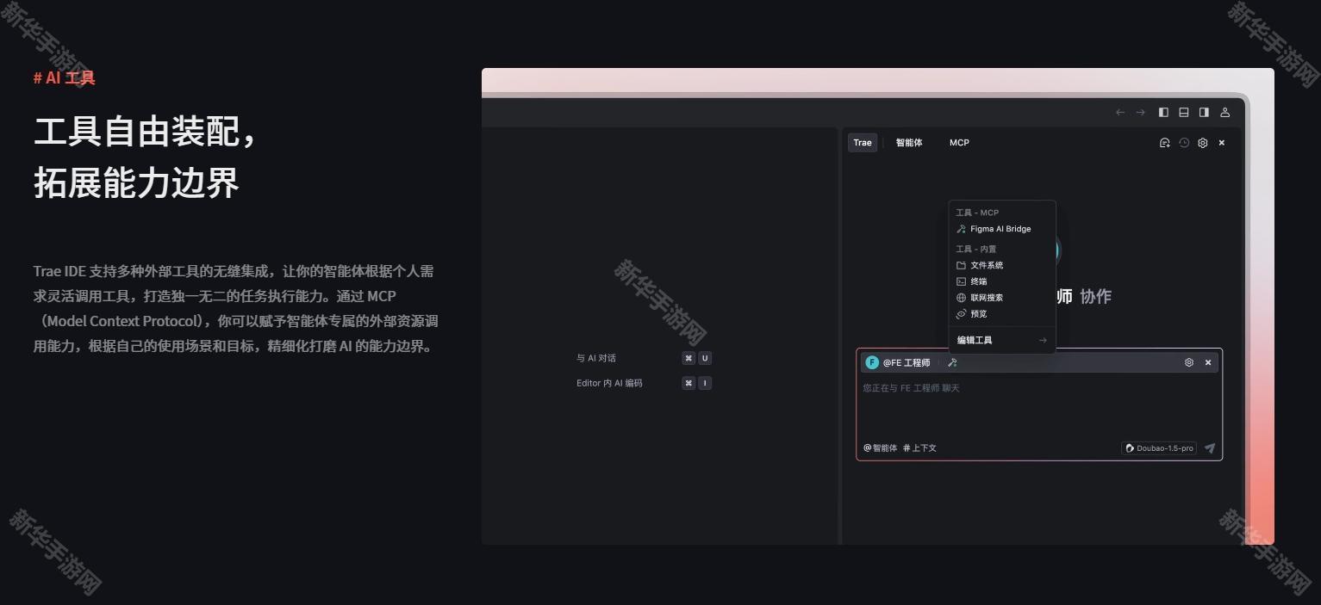The width and height of the screenshot is (1321, 605).
Task: Click the new chat icon
Action: 1164,143
